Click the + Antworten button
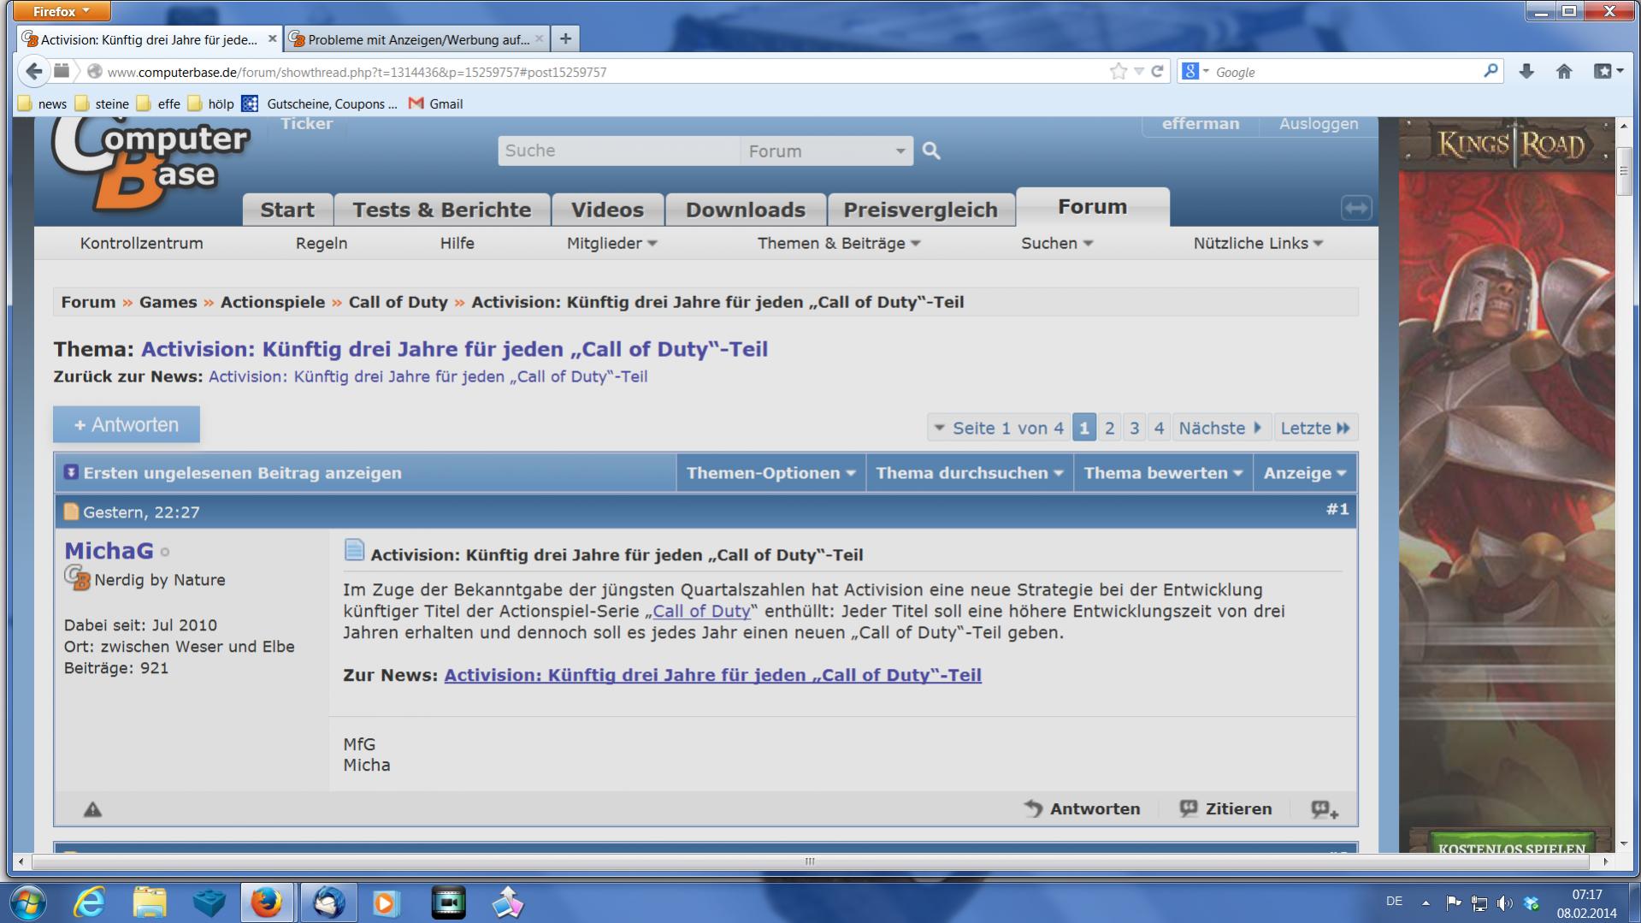1641x923 pixels. coord(127,425)
